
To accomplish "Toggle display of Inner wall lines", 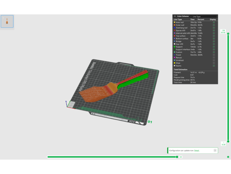I will tap(213, 22).
